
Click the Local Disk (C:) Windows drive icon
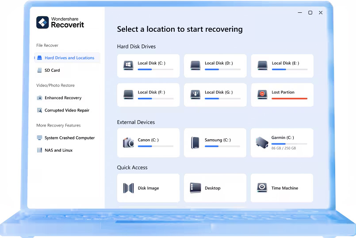point(128,66)
